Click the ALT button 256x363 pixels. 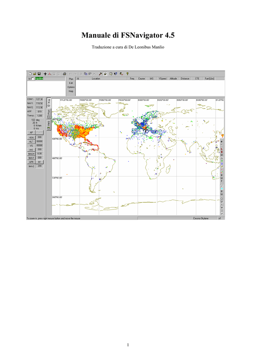click(31, 141)
